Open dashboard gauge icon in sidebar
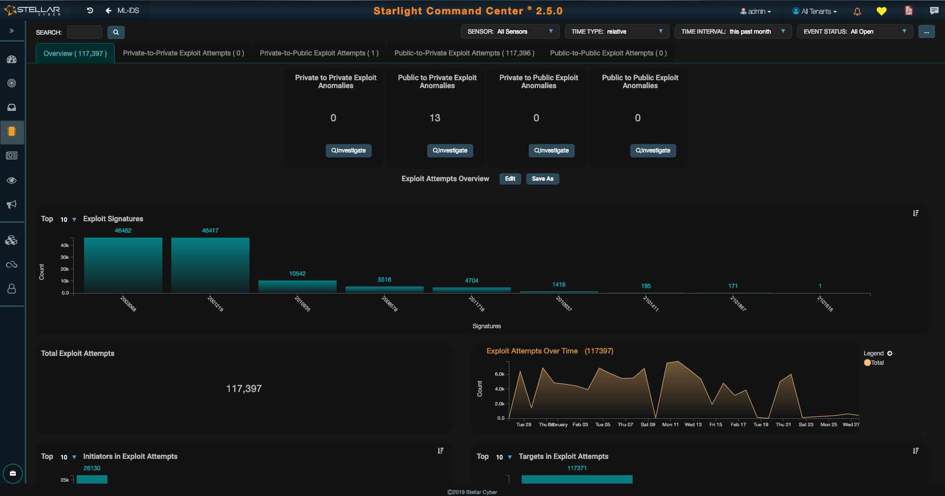 (12, 59)
